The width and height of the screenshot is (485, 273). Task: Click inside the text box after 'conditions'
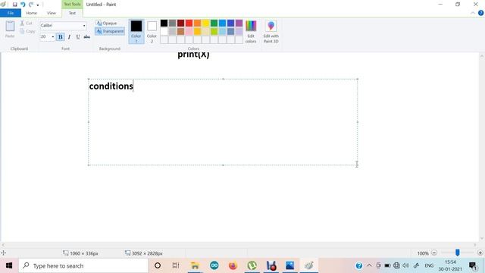pos(133,86)
